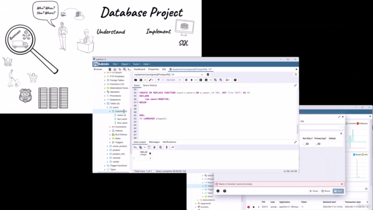
Task: Open the PSQL tool terminal icon
Action: pos(129,69)
